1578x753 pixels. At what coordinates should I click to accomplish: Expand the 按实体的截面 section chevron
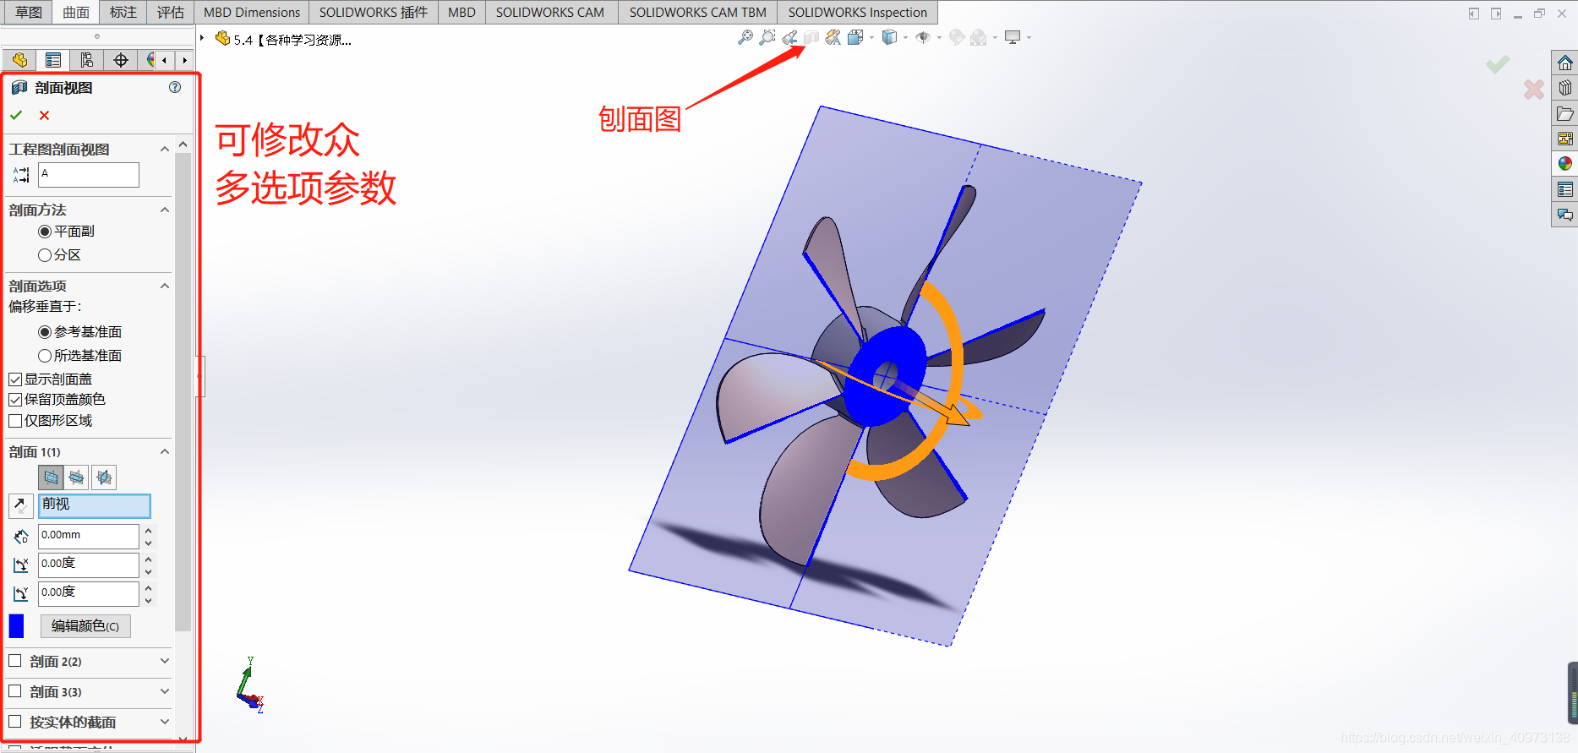[165, 722]
